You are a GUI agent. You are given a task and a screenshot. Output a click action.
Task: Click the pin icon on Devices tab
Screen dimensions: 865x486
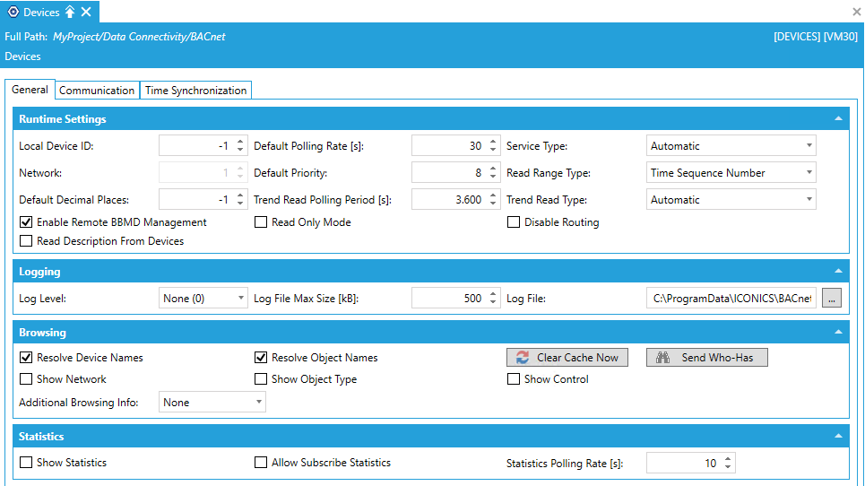tap(70, 12)
